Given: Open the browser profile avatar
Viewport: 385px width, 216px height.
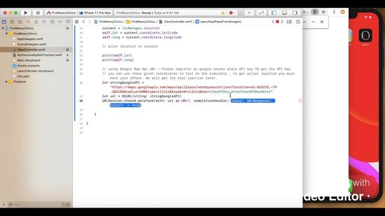Looking at the screenshot, I should [x=343, y=12].
